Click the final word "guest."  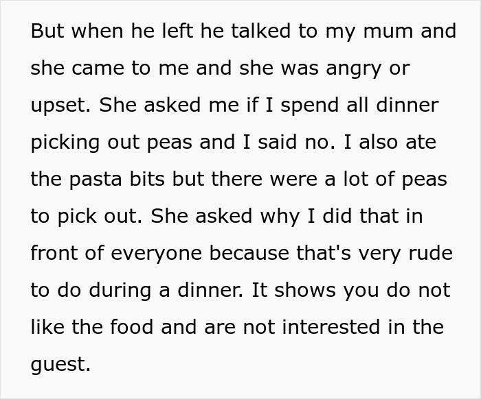point(60,365)
